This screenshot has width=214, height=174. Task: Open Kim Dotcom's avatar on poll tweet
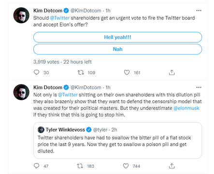coord(21,15)
